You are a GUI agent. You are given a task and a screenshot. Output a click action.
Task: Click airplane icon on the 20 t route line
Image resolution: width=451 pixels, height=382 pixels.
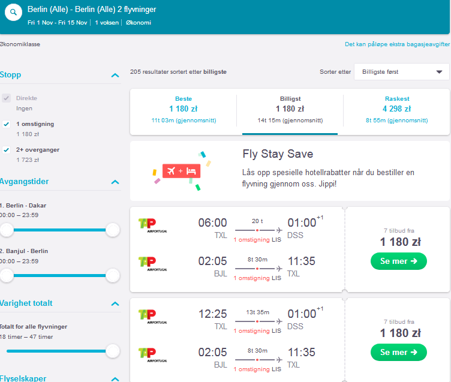tap(279, 230)
